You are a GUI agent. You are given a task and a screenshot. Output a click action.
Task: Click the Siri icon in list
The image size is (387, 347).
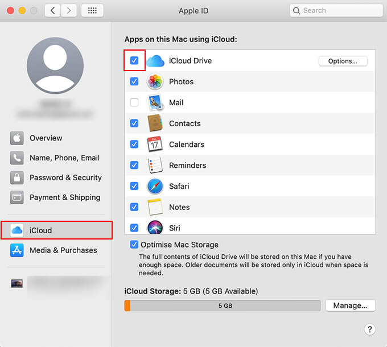coord(155,227)
